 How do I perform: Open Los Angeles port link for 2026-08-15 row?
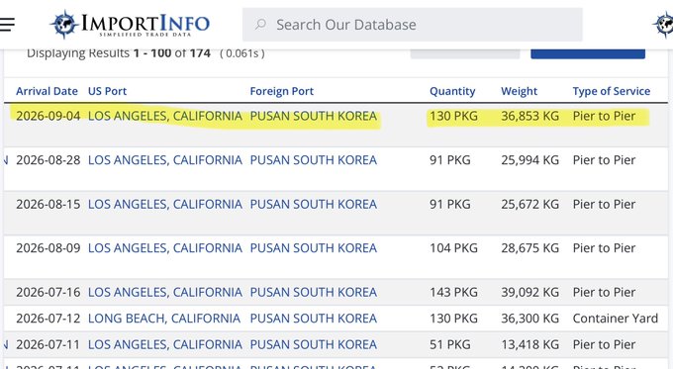[165, 204]
